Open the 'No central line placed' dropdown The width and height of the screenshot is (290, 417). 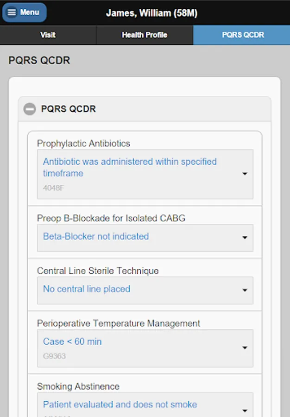87,289
